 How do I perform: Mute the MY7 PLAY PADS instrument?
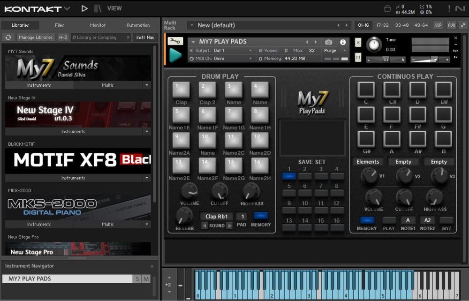pyautogui.click(x=358, y=57)
